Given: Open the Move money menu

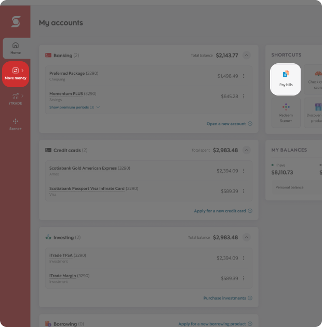Looking at the screenshot, I should pos(16,73).
